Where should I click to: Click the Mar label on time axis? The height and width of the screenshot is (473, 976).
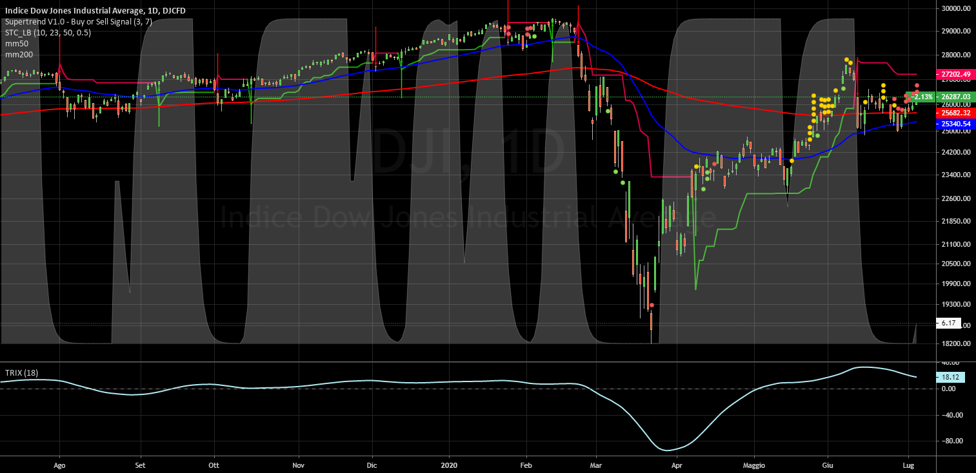pyautogui.click(x=595, y=464)
